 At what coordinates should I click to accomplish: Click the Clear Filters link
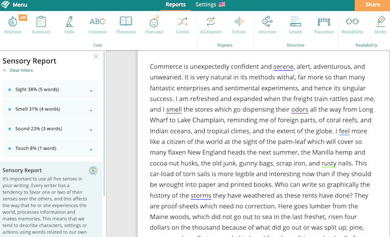(x=21, y=71)
